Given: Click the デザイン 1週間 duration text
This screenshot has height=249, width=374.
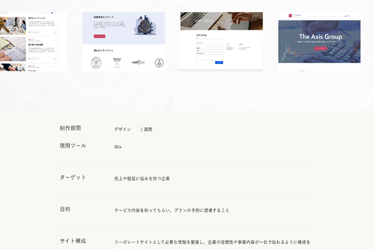Looking at the screenshot, I should pyautogui.click(x=133, y=129).
